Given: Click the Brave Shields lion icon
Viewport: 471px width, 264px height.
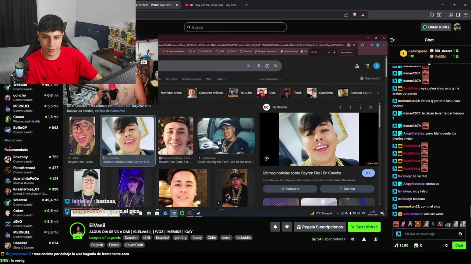Looking at the screenshot, I should [354, 15].
